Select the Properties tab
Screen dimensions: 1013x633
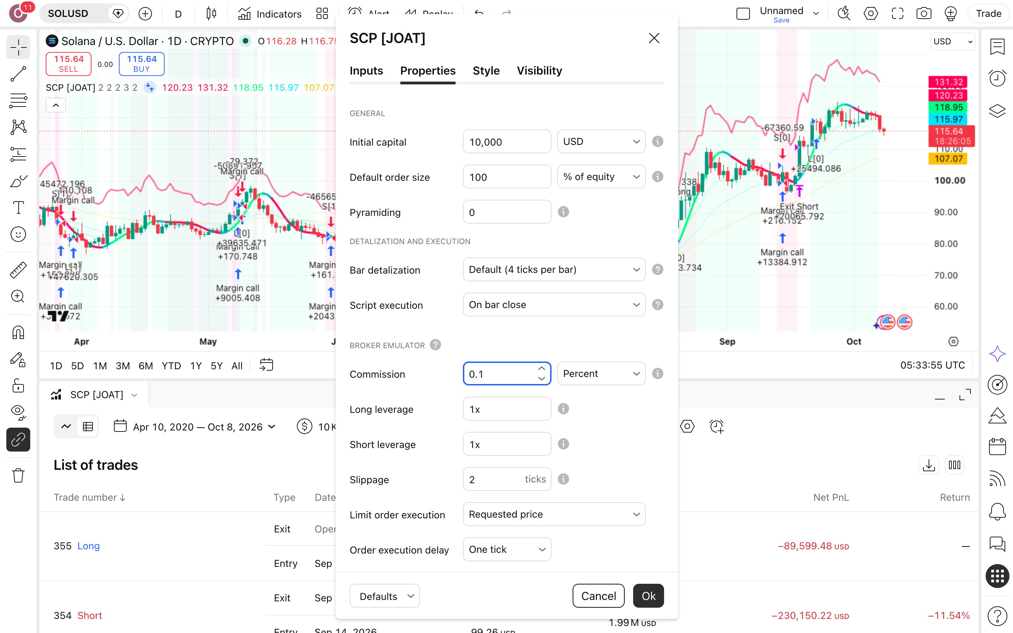427,71
